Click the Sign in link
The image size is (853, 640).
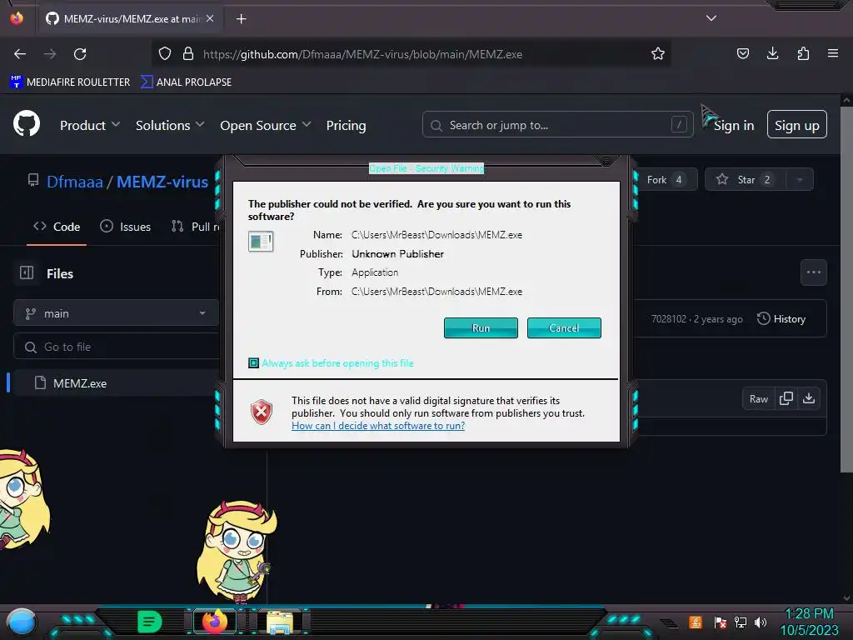click(x=733, y=126)
